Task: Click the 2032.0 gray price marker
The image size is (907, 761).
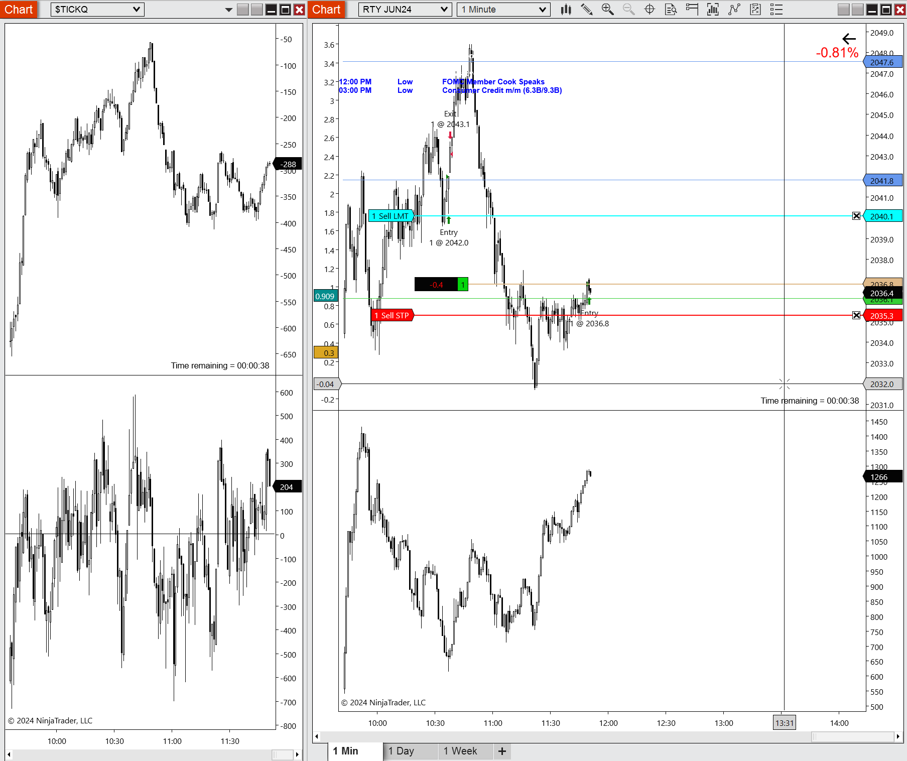Action: tap(882, 384)
